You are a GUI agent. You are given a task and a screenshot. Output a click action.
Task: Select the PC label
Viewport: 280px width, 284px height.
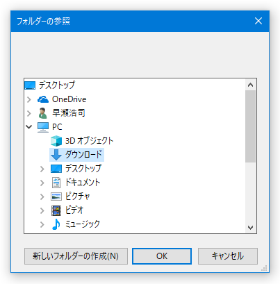[57, 127]
